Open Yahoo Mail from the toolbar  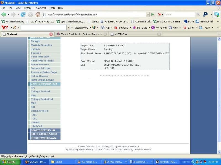click(x=105, y=28)
